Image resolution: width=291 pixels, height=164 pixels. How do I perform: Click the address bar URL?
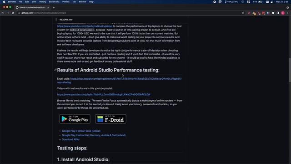(44, 13)
